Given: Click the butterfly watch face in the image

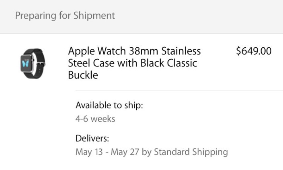Looking at the screenshot, I should coord(27,64).
